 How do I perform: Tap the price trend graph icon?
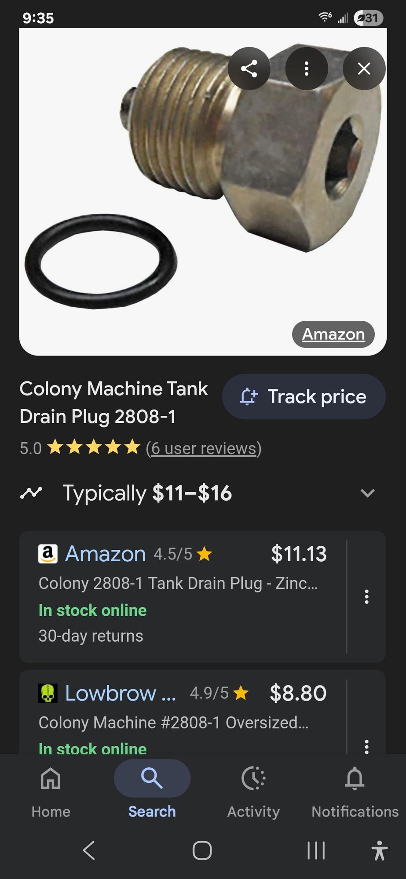tap(31, 493)
